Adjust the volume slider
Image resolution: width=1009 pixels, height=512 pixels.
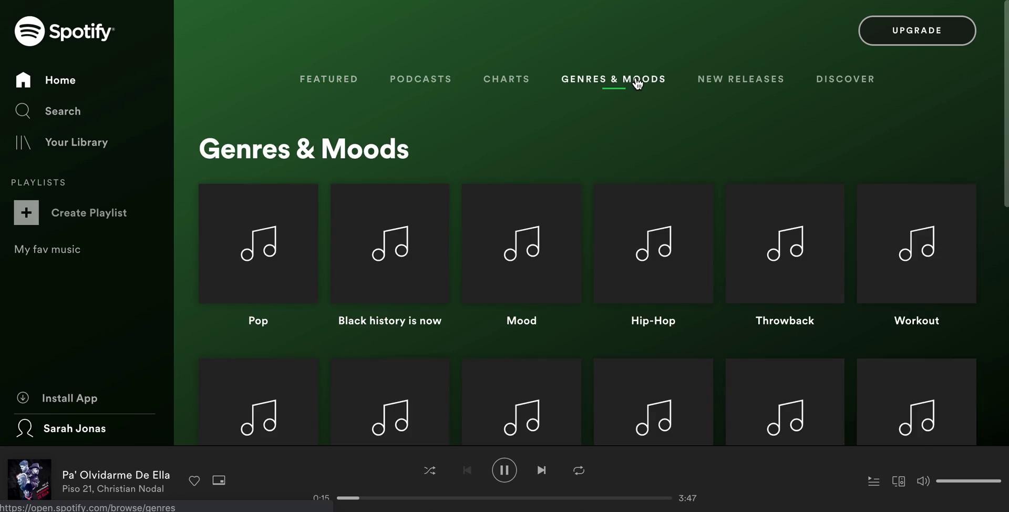969,481
